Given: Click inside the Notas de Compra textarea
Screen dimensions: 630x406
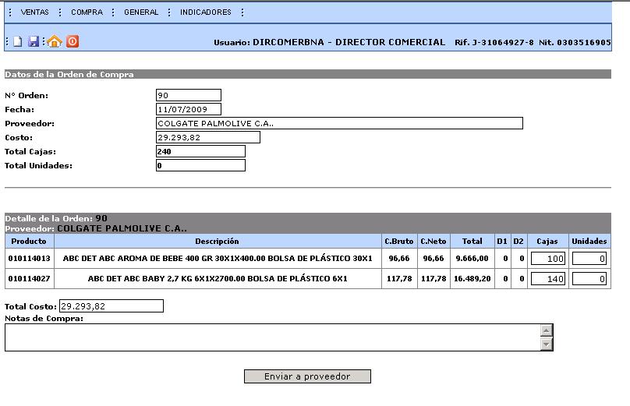Looking at the screenshot, I should pos(273,337).
